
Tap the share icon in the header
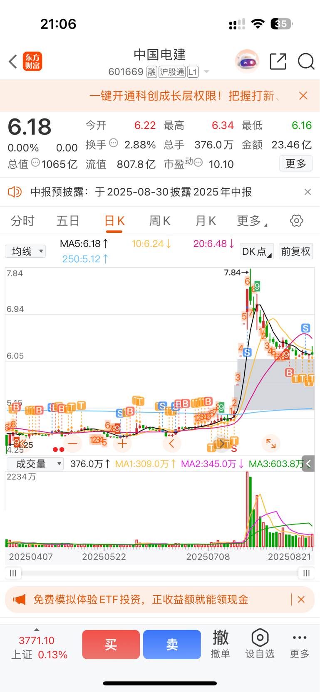[x=278, y=62]
